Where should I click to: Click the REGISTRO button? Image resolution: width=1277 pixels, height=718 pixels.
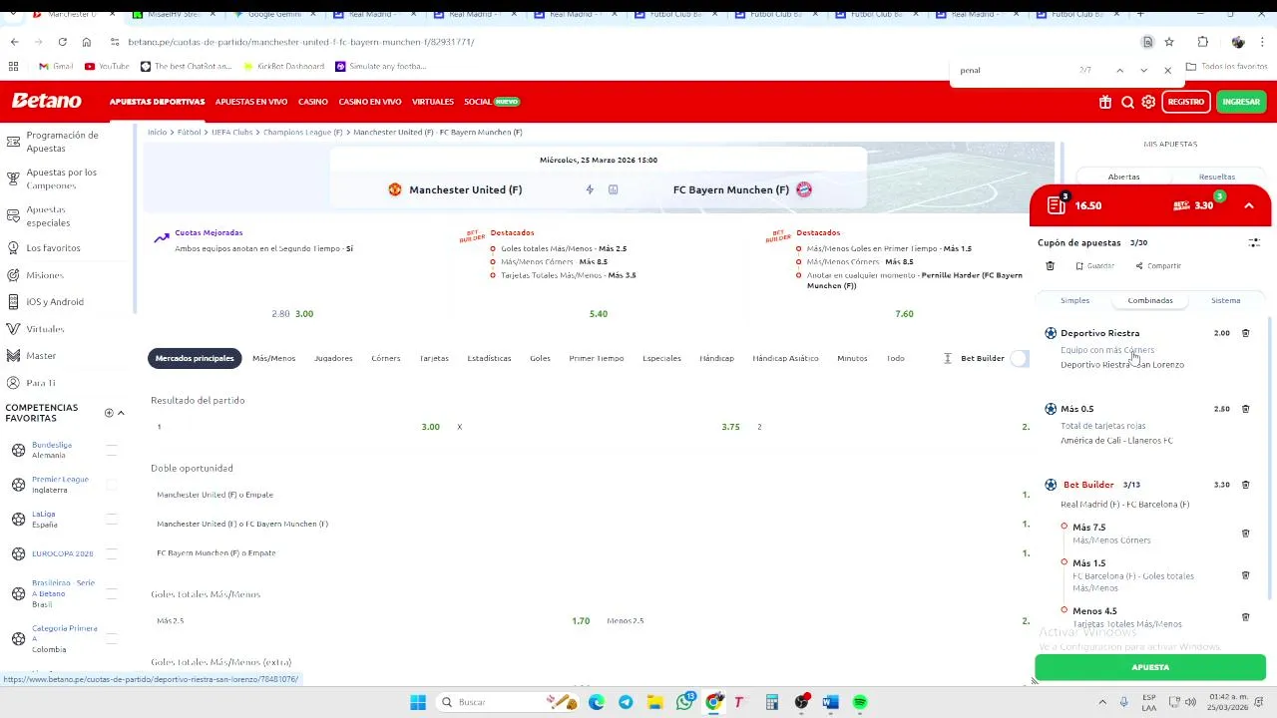(x=1186, y=102)
